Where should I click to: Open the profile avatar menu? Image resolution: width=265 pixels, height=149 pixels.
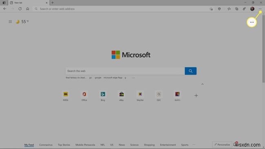click(252, 9)
